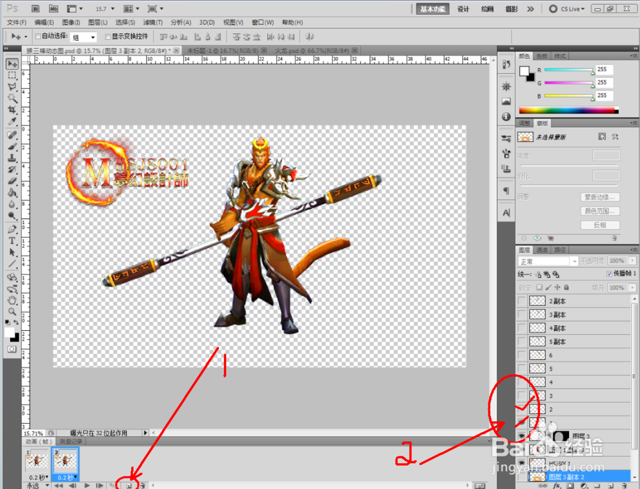
Task: Select the Magic Wand tool
Action: (12, 99)
